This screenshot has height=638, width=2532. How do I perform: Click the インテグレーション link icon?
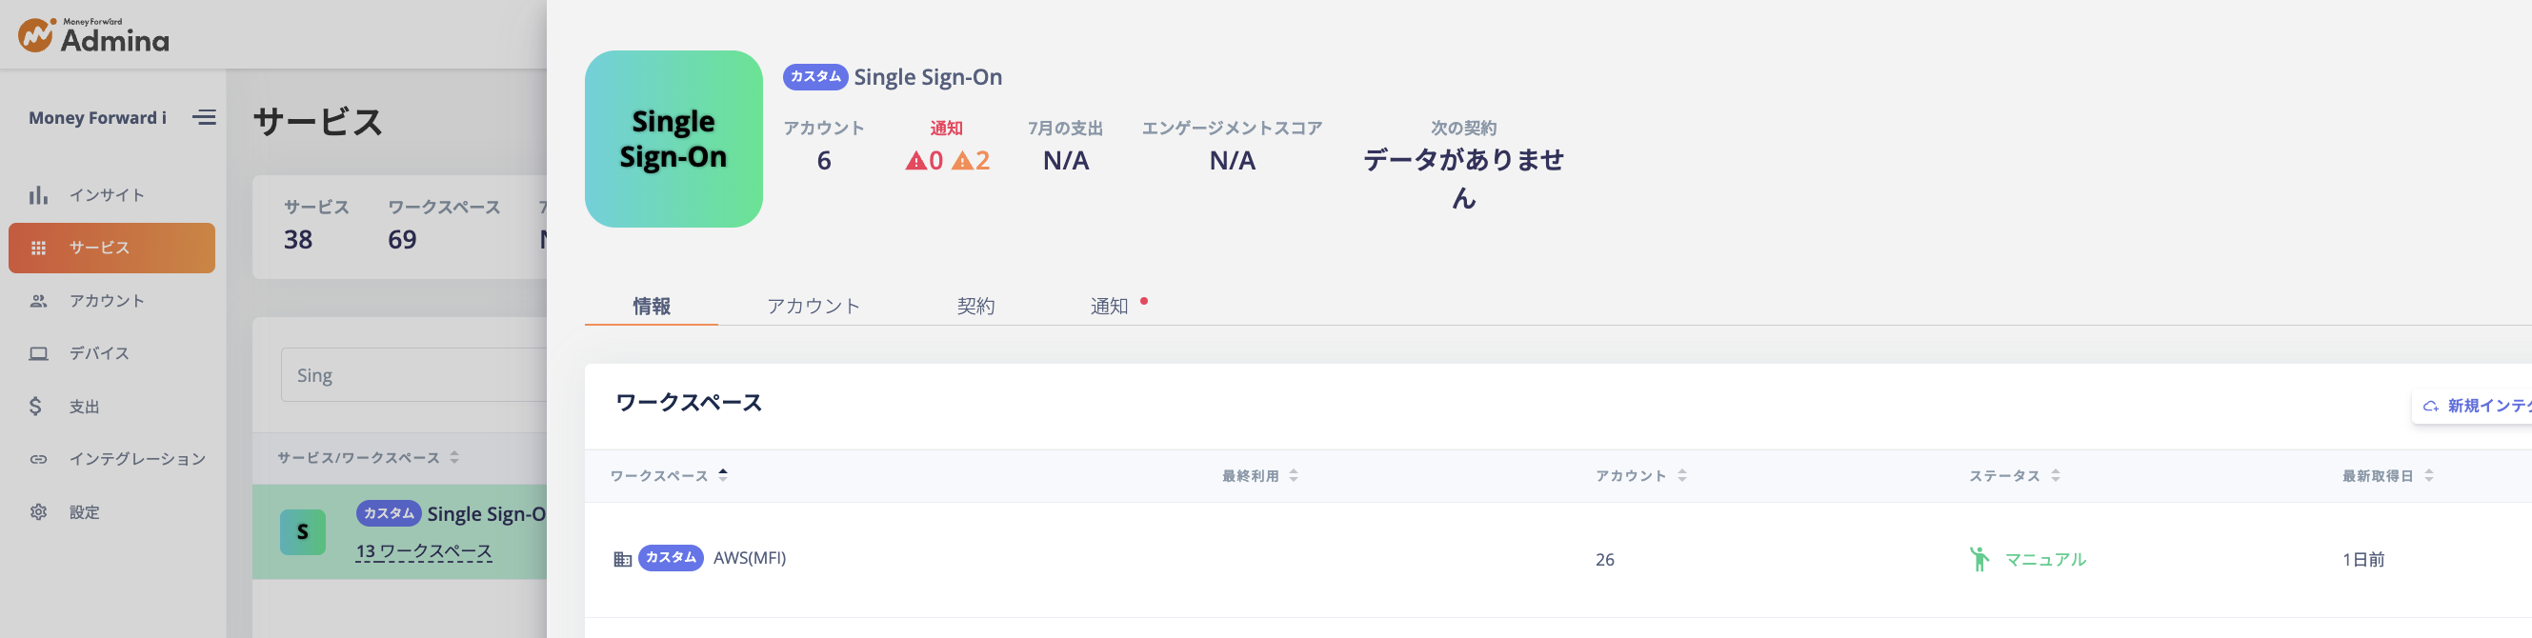click(x=38, y=459)
